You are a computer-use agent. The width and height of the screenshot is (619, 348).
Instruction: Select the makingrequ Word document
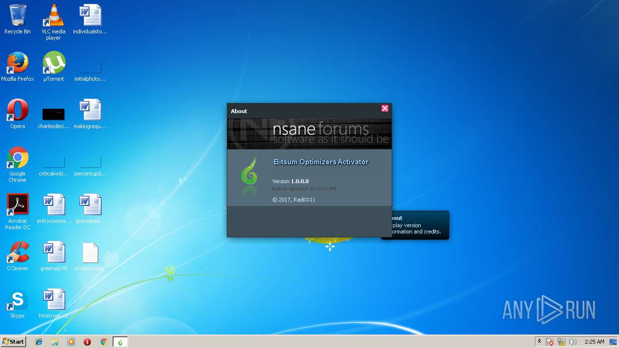tap(90, 114)
